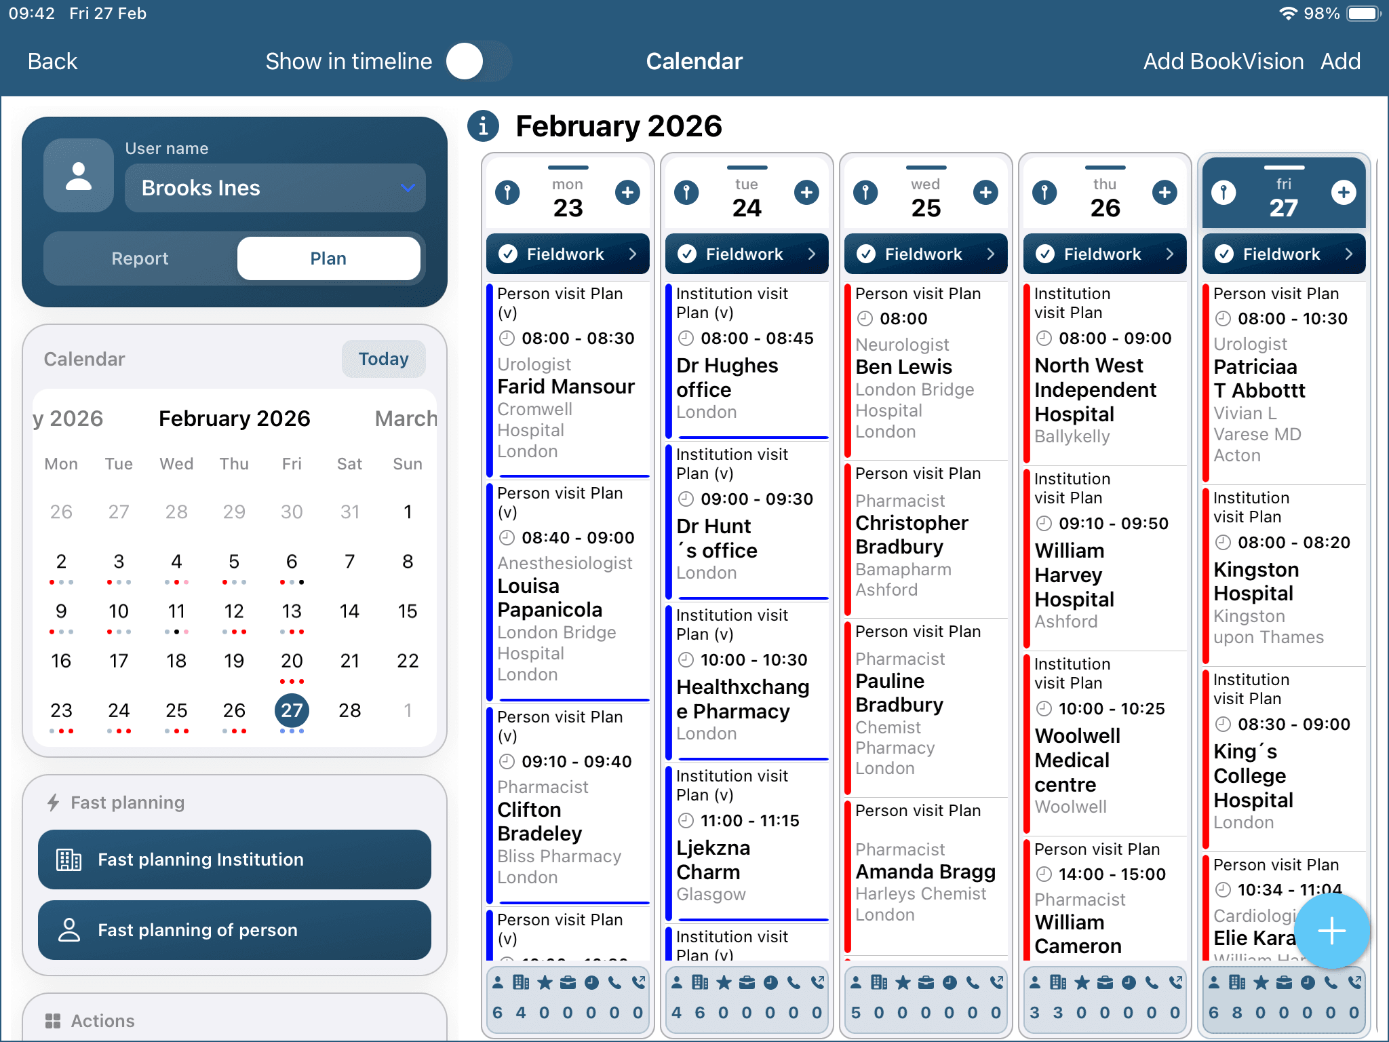Screen dimensions: 1389x1042
Task: Select February 20 in the mini calendar
Action: point(292,661)
